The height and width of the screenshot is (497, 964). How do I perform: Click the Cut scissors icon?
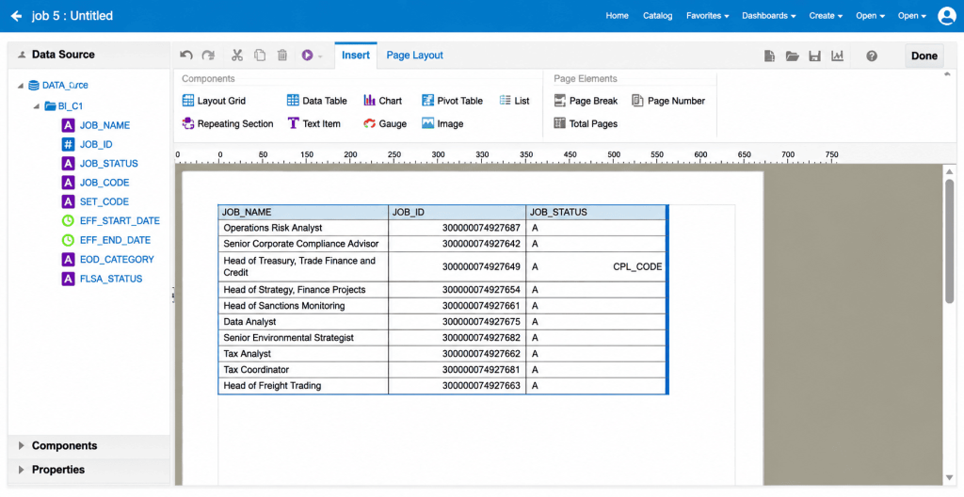pyautogui.click(x=237, y=56)
